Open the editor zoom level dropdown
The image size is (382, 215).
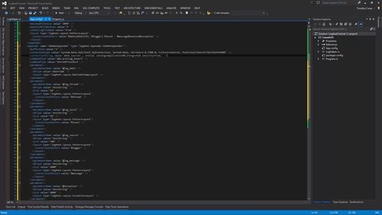[x=17, y=202]
